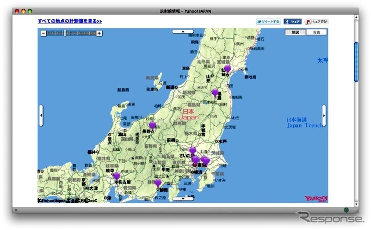Click the Yahoo! Japan logo on map
The image size is (371, 230).
pos(316,199)
